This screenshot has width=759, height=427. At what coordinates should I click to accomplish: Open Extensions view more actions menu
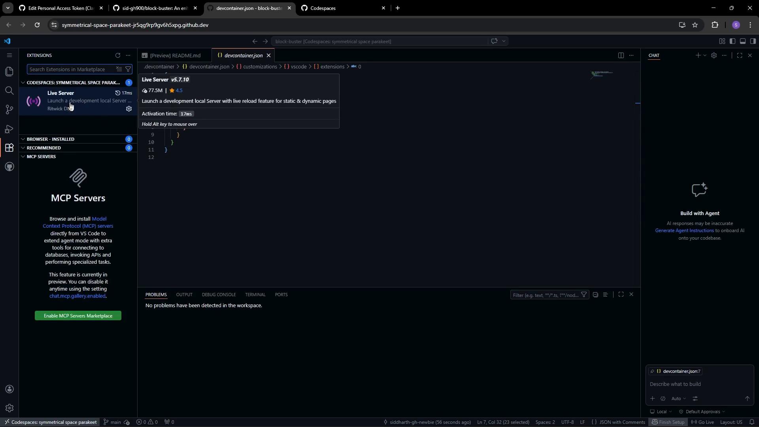click(128, 55)
